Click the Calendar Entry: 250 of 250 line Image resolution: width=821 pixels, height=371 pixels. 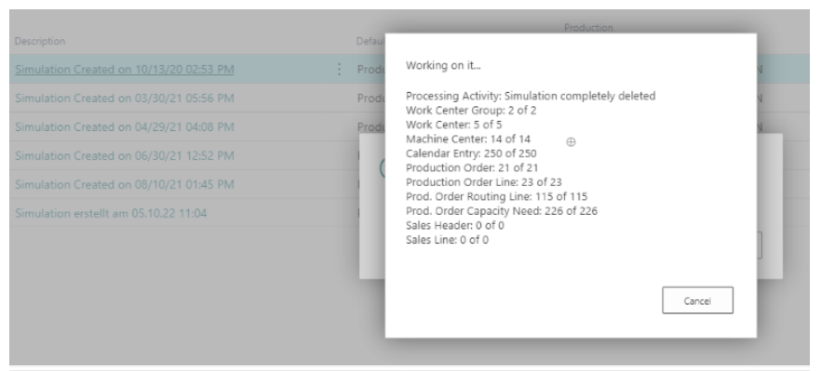pos(471,153)
